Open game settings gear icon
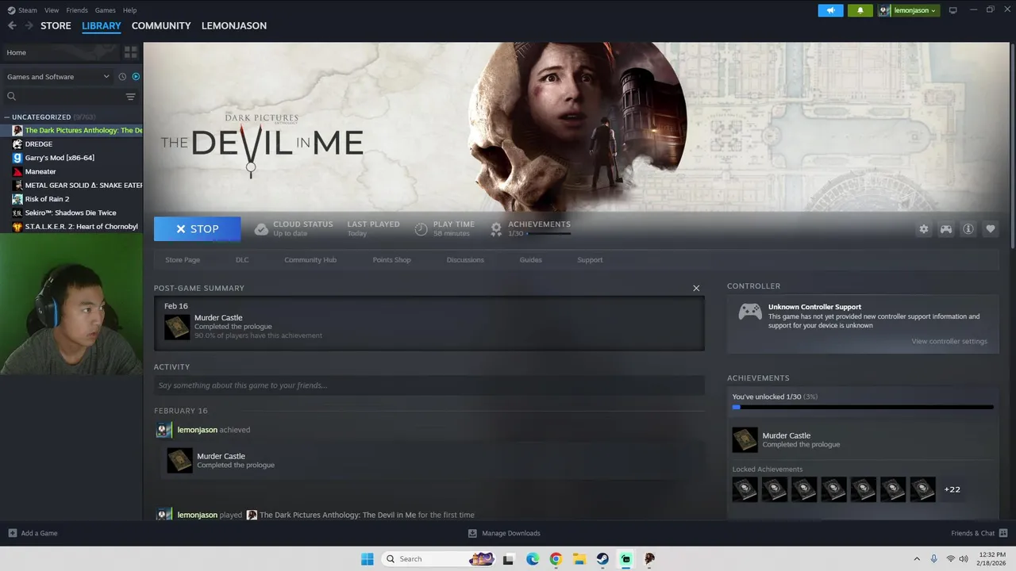Viewport: 1016px width, 571px height. [x=923, y=229]
